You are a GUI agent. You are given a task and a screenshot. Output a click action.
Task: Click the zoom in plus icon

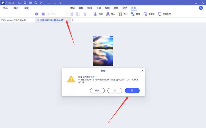click(37, 14)
